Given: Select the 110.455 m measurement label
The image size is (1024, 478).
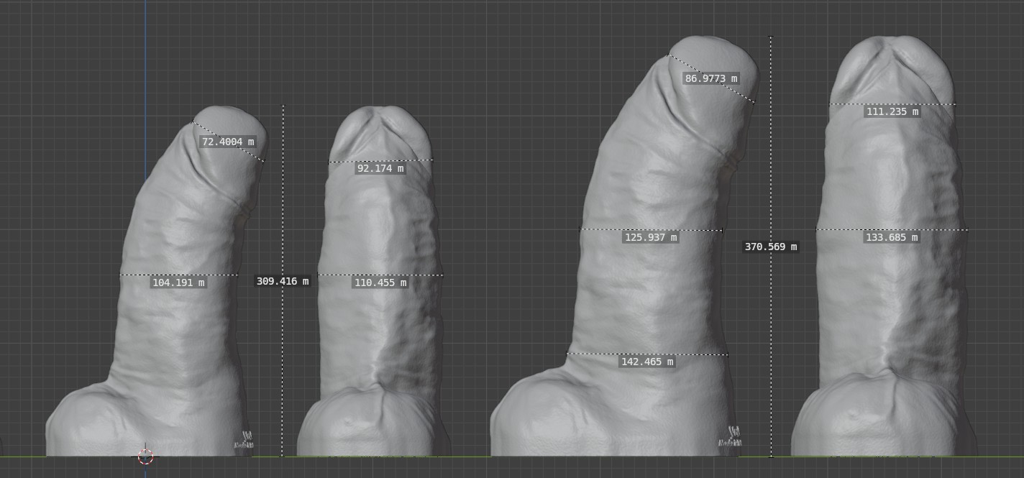Looking at the screenshot, I should [x=380, y=283].
